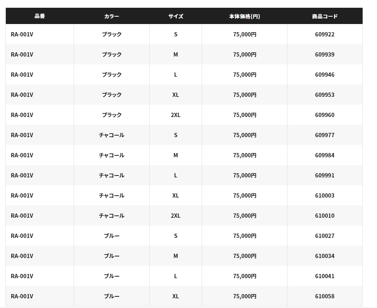This screenshot has width=377, height=308.
Task: Click the 2XL size in ブラック row
Action: (x=176, y=115)
